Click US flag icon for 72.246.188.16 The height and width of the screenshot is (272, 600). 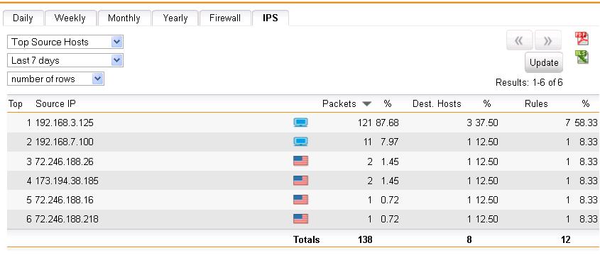click(x=300, y=200)
